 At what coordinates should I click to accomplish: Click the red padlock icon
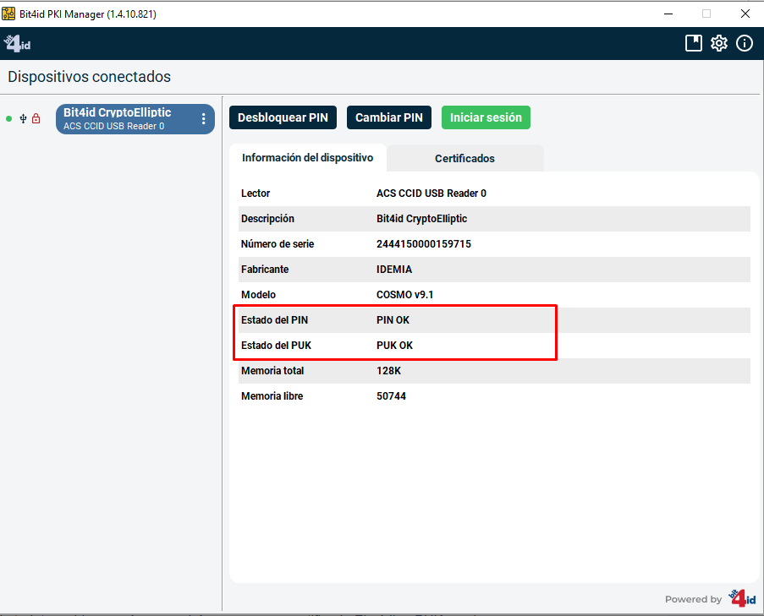click(36, 119)
